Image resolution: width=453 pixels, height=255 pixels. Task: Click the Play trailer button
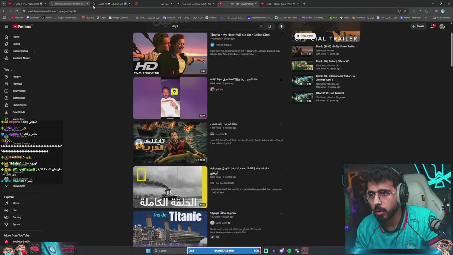(305, 36)
